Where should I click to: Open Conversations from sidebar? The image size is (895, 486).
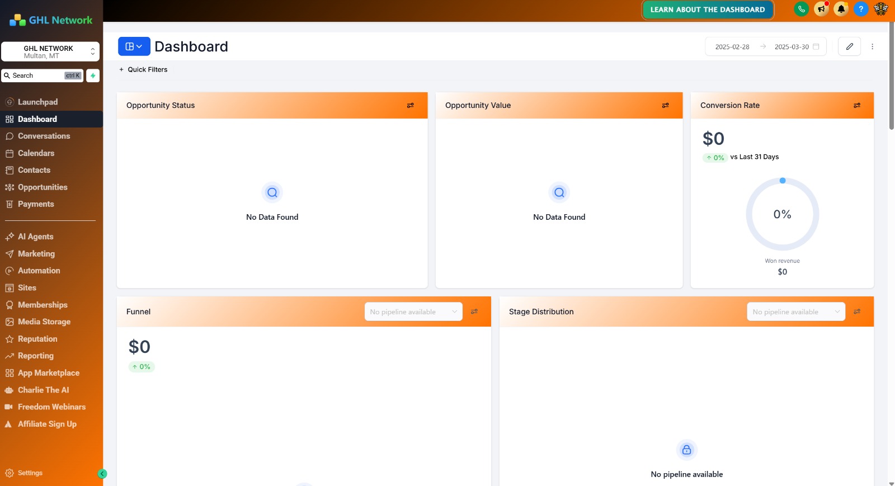[x=51, y=136]
